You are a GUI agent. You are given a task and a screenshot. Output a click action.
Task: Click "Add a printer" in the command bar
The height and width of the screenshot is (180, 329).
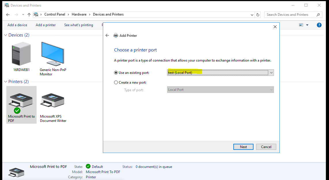pos(45,25)
